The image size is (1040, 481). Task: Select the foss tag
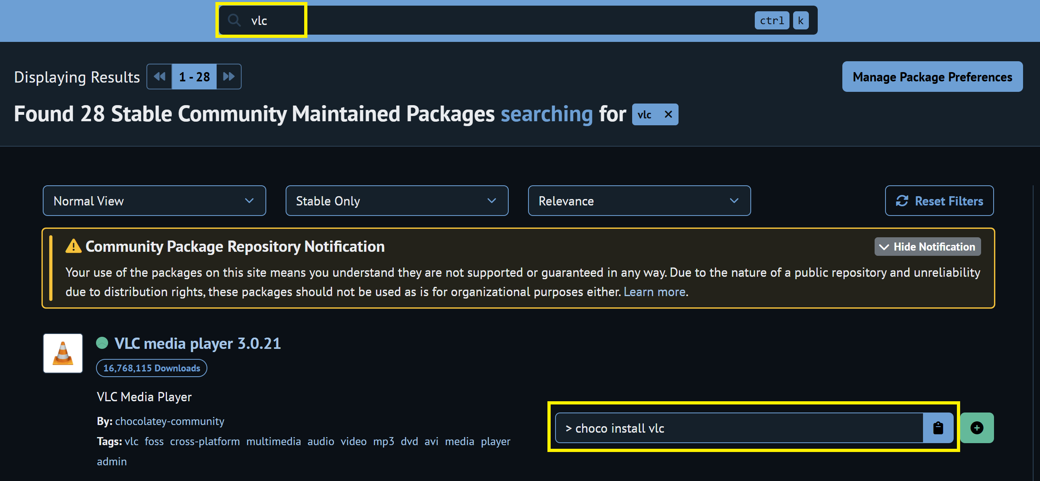point(154,441)
